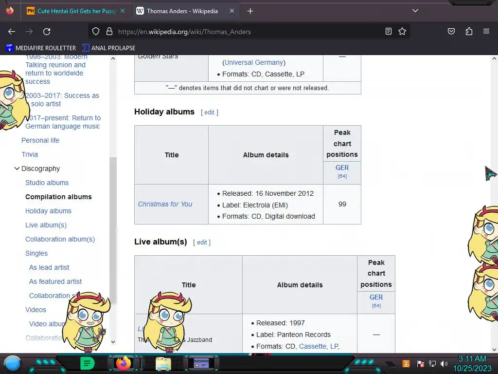Open the Cassette link in Live album formats
This screenshot has width=498, height=374.
click(x=313, y=346)
